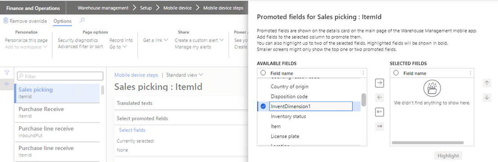498x162 pixels.
Task: Click the Remove override button label
Action: tap(28, 21)
